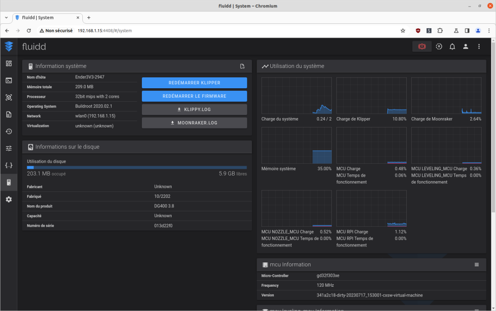This screenshot has height=311, width=496.
Task: Open the Settings gear sidebar icon
Action: tap(9, 199)
